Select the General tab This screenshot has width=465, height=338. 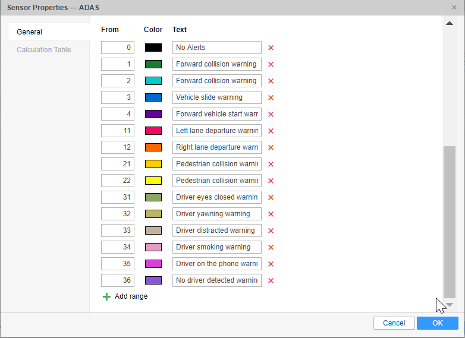(x=30, y=32)
